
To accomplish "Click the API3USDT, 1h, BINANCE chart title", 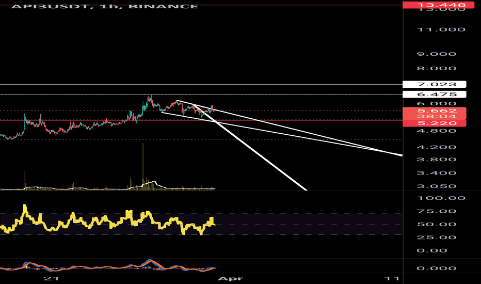I will (105, 6).
